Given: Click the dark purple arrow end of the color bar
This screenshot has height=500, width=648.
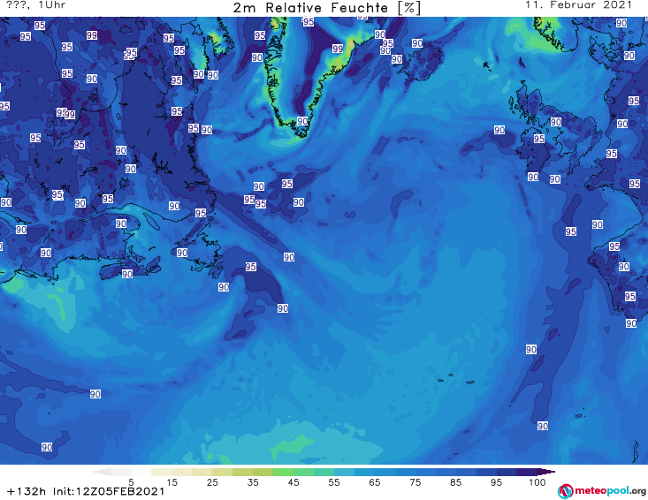Looking at the screenshot, I should point(546,472).
